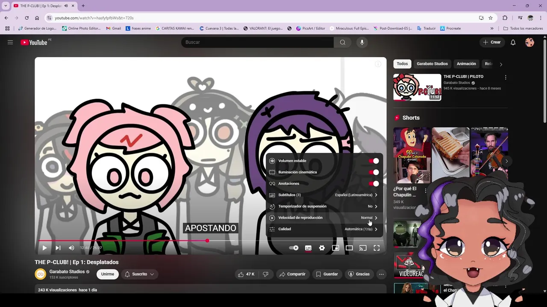547x307 pixels.
Task: Open the YouTube account avatar menu
Action: [x=529, y=42]
